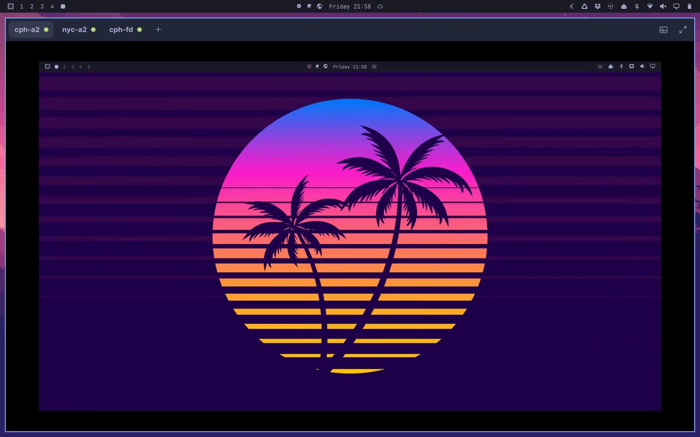700x437 pixels.
Task: Click the muted volume icon in host bar
Action: [x=663, y=6]
